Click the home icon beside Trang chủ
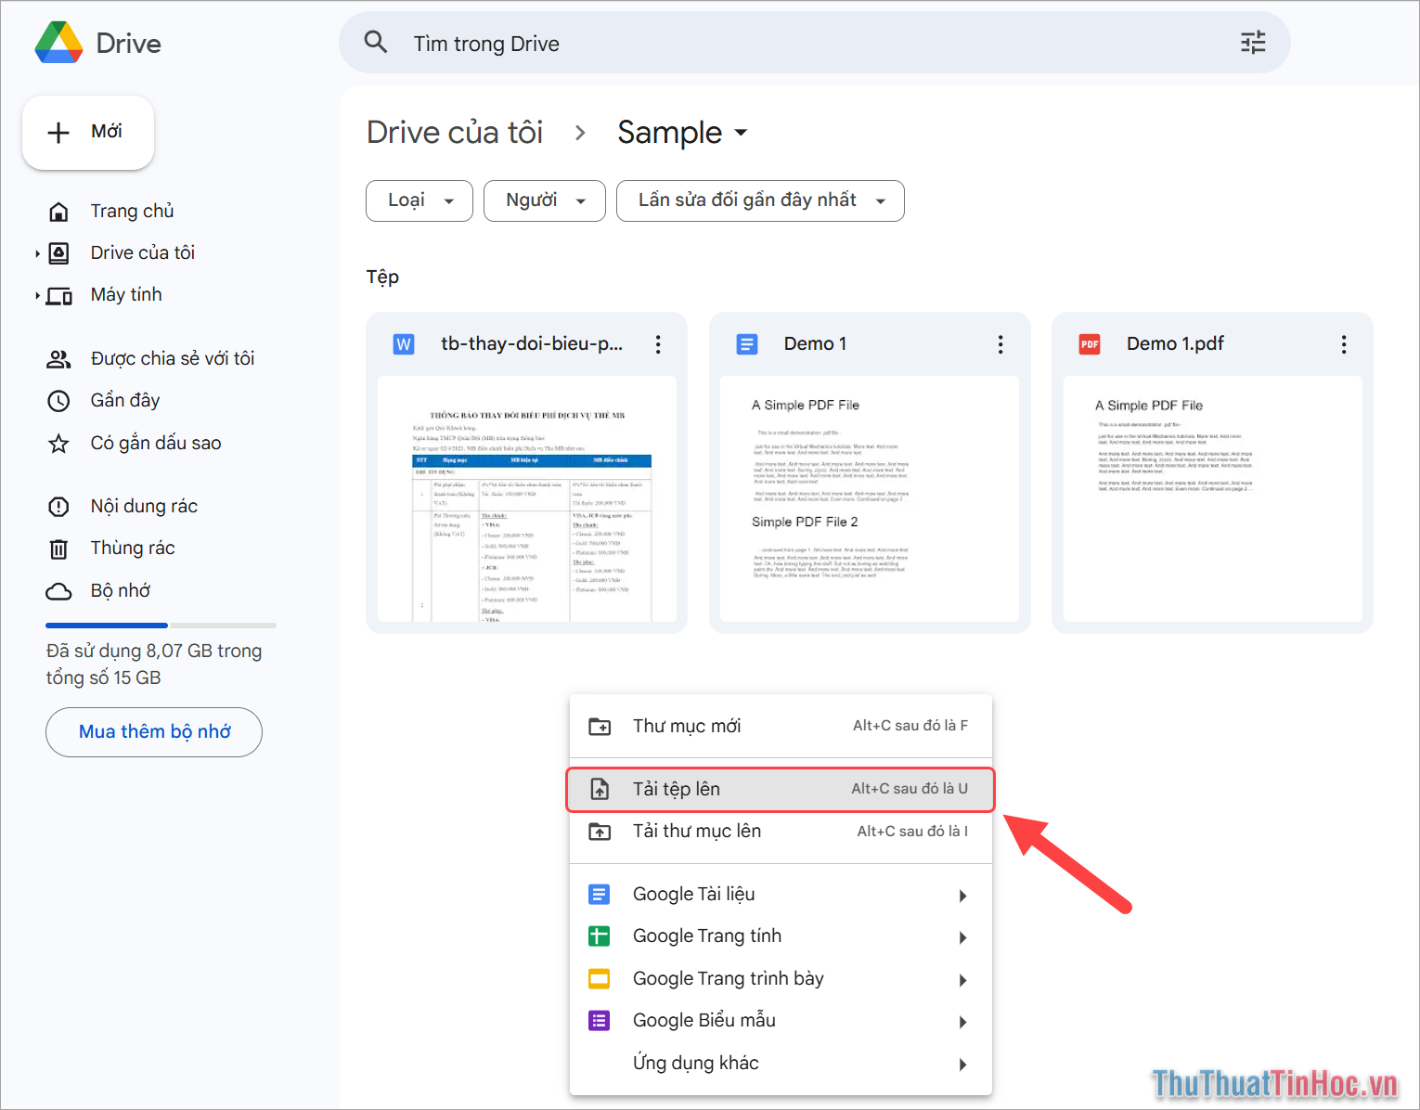The height and width of the screenshot is (1110, 1420). [58, 212]
